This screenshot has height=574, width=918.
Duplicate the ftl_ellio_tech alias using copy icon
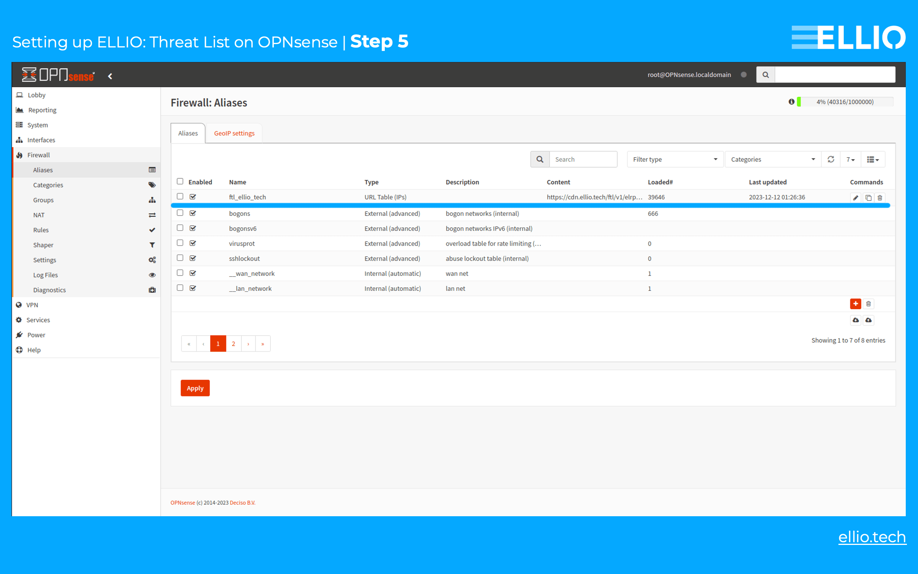click(868, 198)
